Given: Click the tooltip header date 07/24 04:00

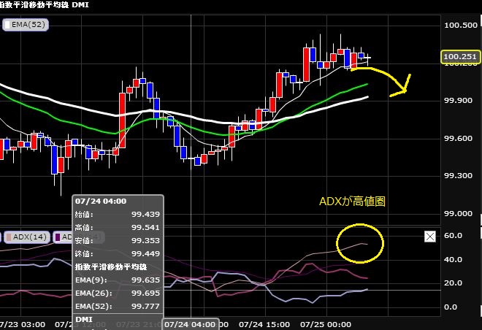Looking at the screenshot, I should pos(101,202).
